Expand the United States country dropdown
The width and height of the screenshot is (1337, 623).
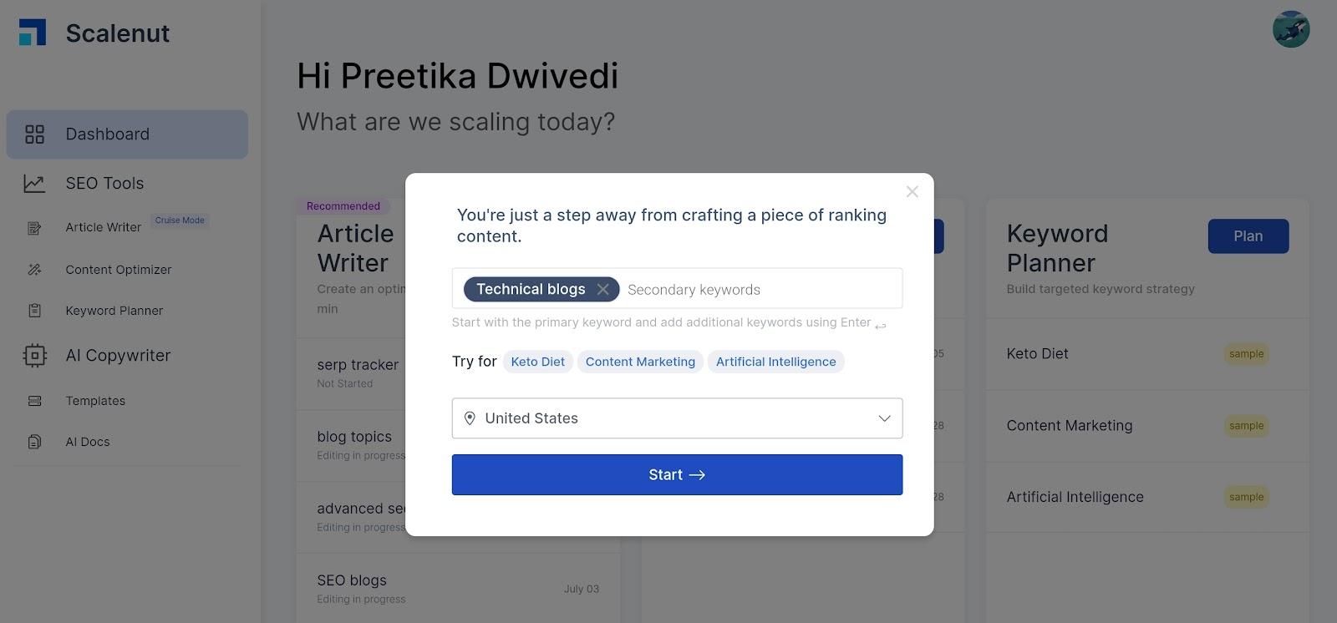coord(677,418)
